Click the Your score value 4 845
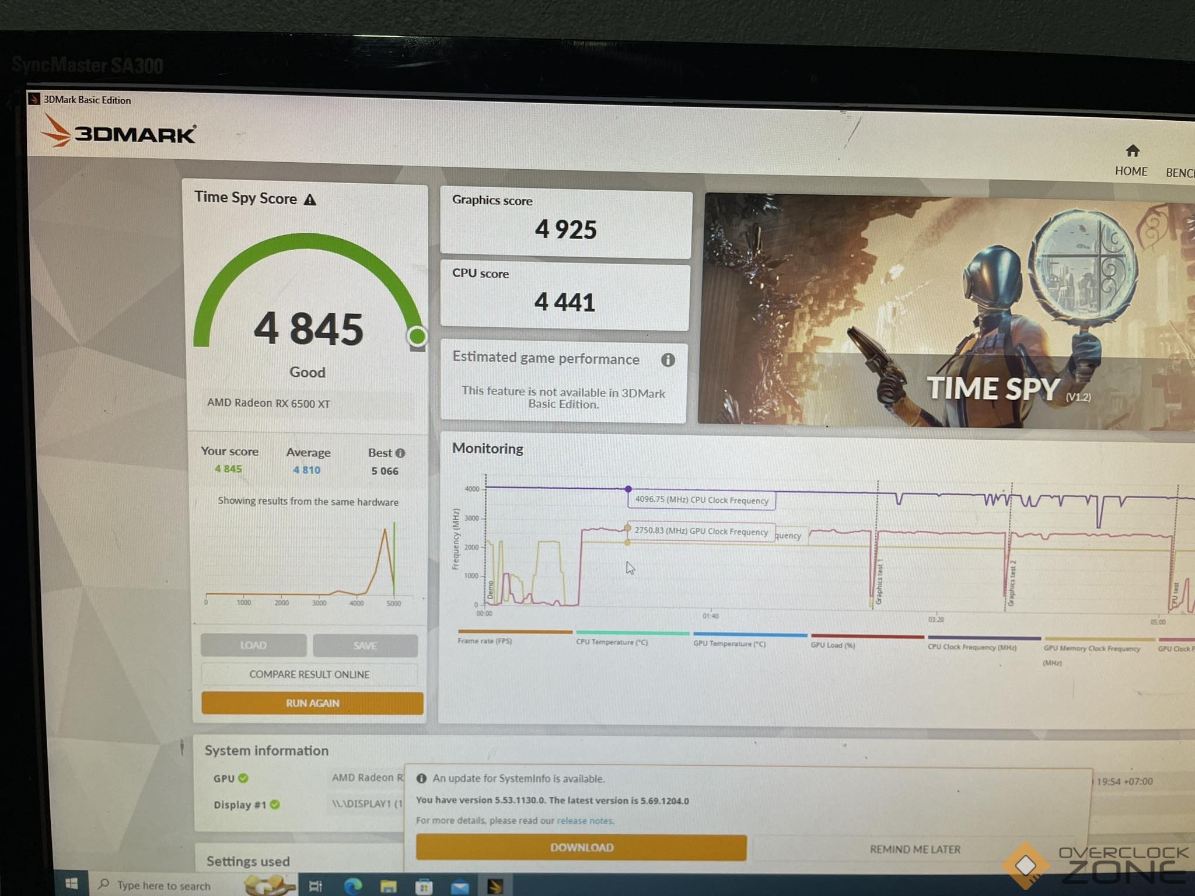The height and width of the screenshot is (896, 1195). (x=228, y=469)
